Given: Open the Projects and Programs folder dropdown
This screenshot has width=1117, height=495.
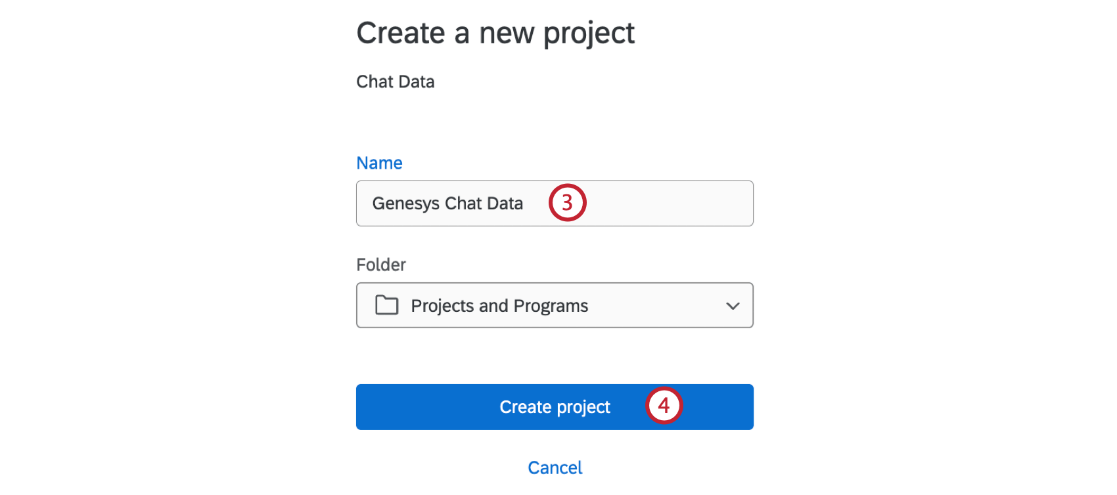Looking at the screenshot, I should click(x=555, y=305).
